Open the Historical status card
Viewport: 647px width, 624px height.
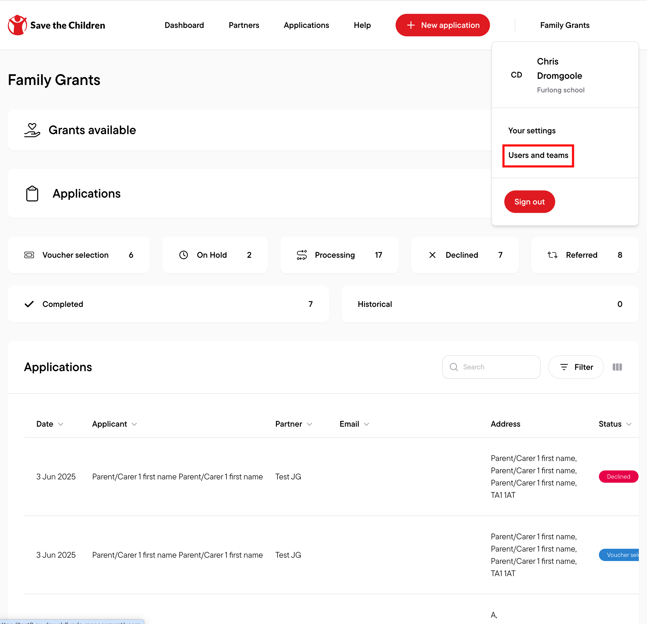point(490,304)
